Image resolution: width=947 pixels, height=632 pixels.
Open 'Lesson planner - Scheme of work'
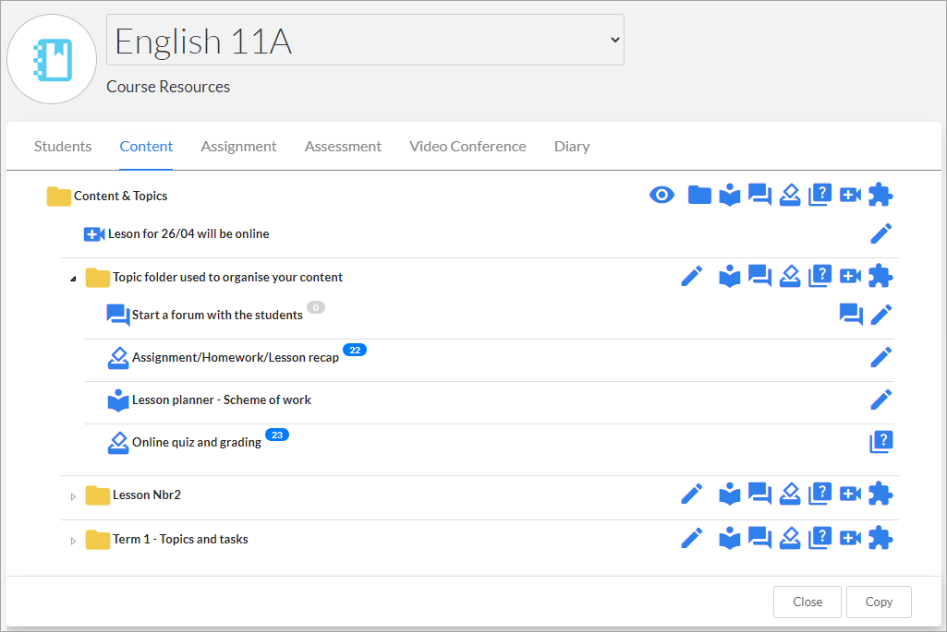222,399
